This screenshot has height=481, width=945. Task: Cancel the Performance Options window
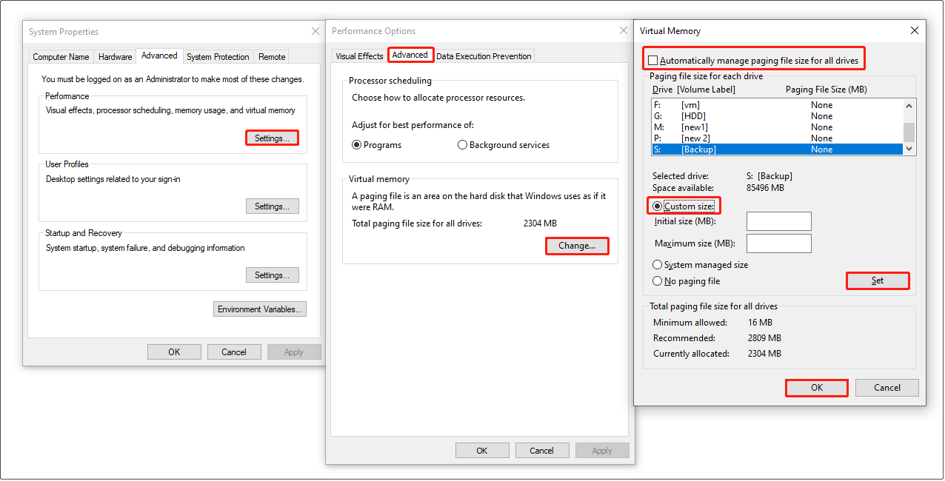pyautogui.click(x=542, y=451)
